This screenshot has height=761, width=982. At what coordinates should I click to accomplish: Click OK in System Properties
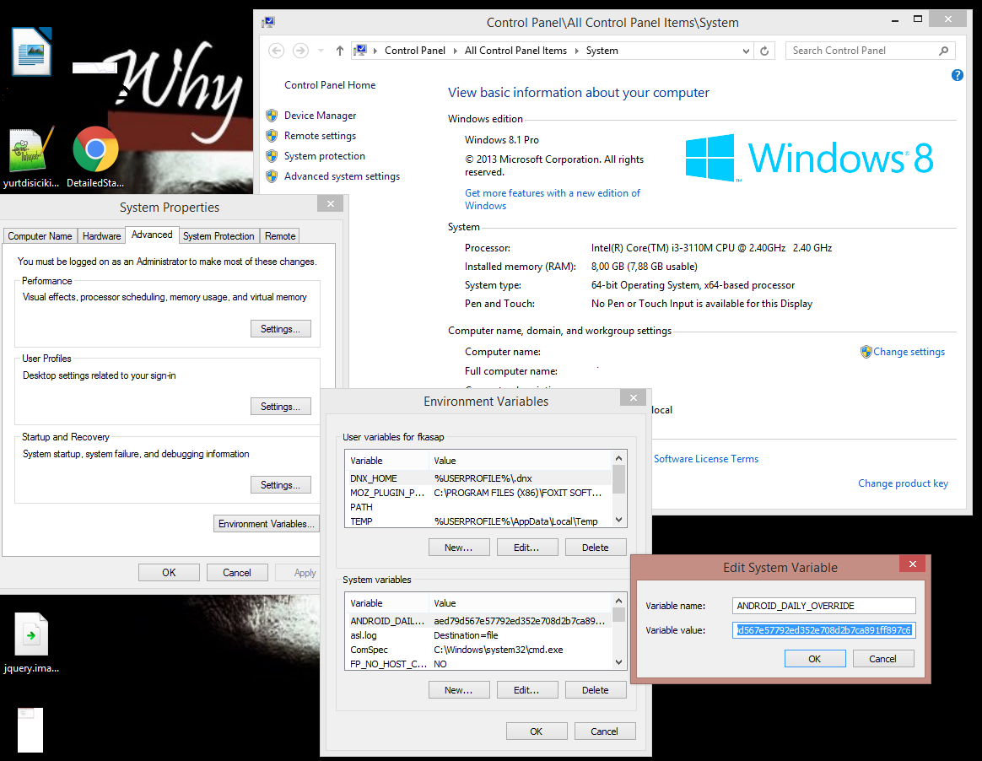tap(169, 573)
